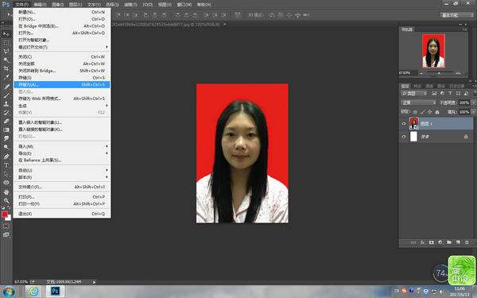
Task: Select the History Brush tool
Action: pyautogui.click(x=6, y=113)
